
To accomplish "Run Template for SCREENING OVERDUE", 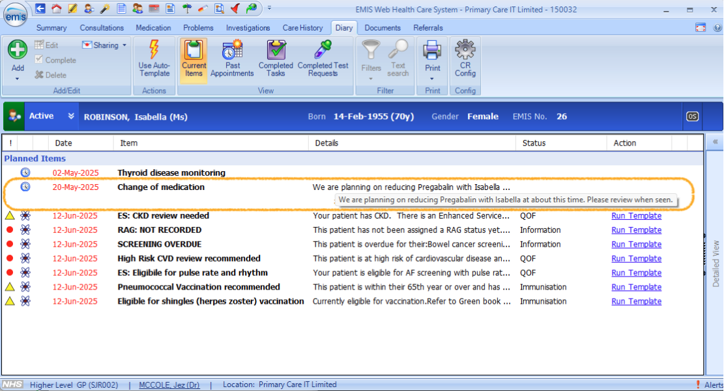I will click(636, 245).
